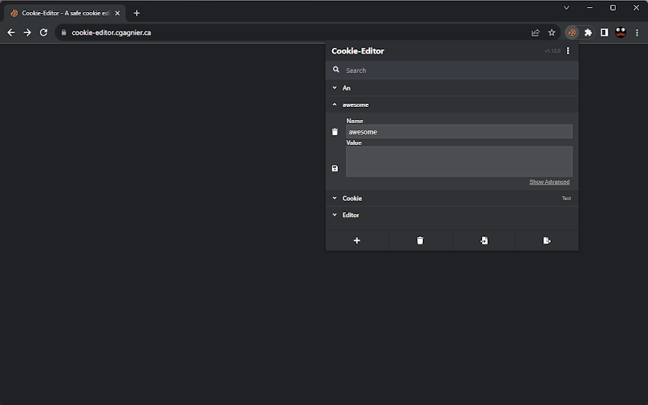The image size is (648, 405).
Task: Click the Show Advanced link
Action: point(549,182)
